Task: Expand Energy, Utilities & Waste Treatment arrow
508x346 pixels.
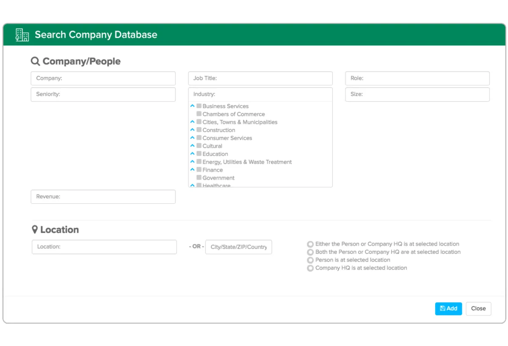Action: pyautogui.click(x=193, y=161)
